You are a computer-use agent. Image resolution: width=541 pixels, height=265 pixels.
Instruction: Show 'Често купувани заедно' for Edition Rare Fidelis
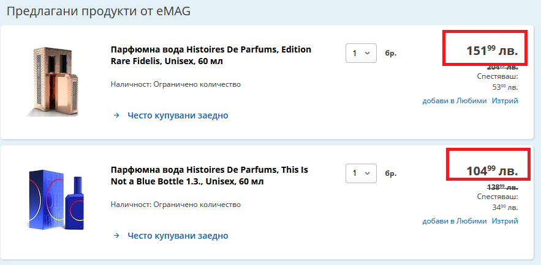[x=178, y=115]
